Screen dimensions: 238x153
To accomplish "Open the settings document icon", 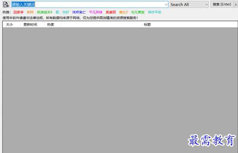I will pyautogui.click(x=6, y=4).
